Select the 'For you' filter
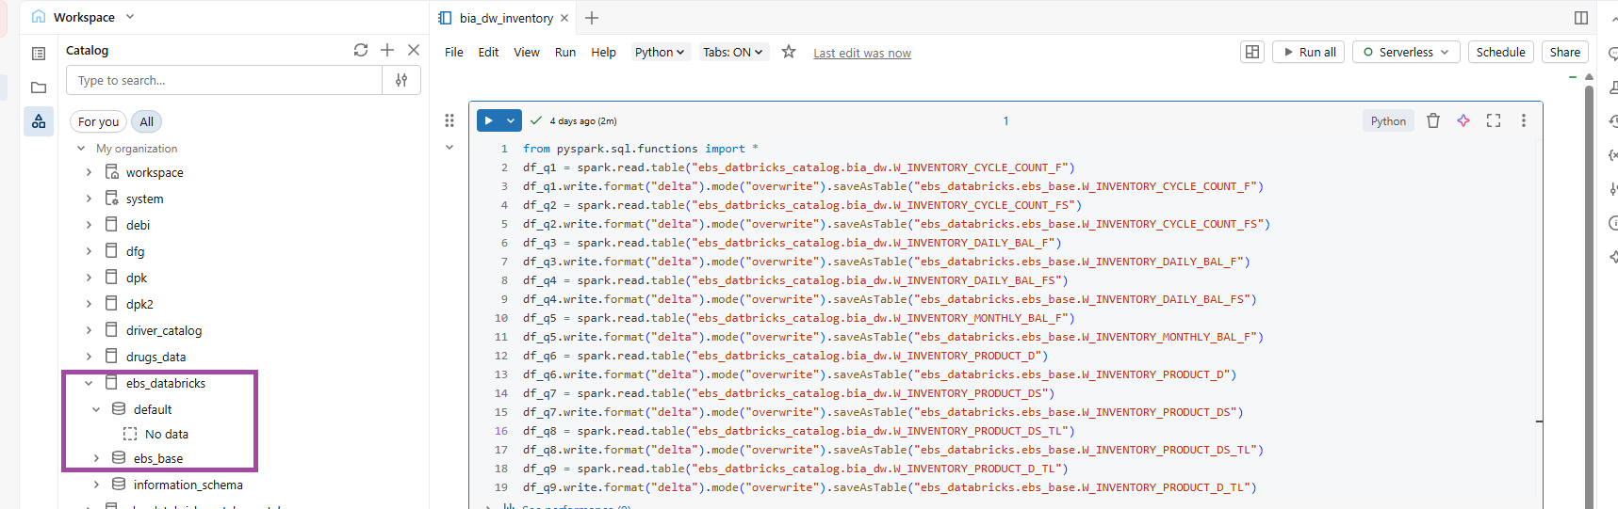The height and width of the screenshot is (509, 1618). pos(98,121)
